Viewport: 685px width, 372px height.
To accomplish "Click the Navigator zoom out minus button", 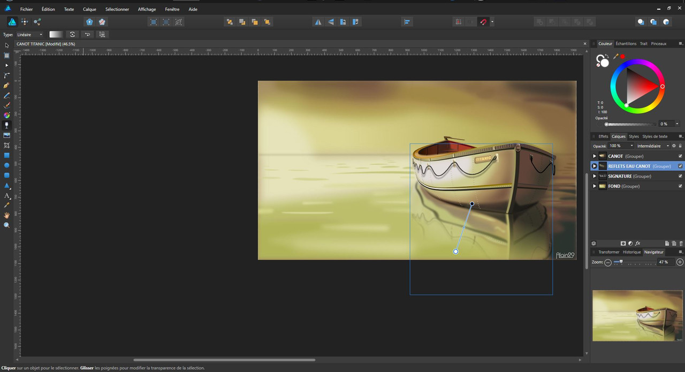I will coord(608,262).
